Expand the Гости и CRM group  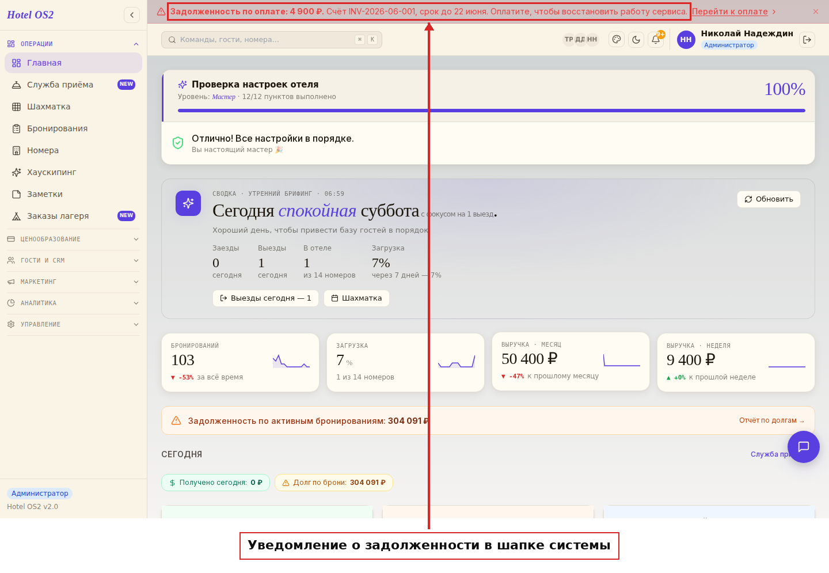pos(73,260)
